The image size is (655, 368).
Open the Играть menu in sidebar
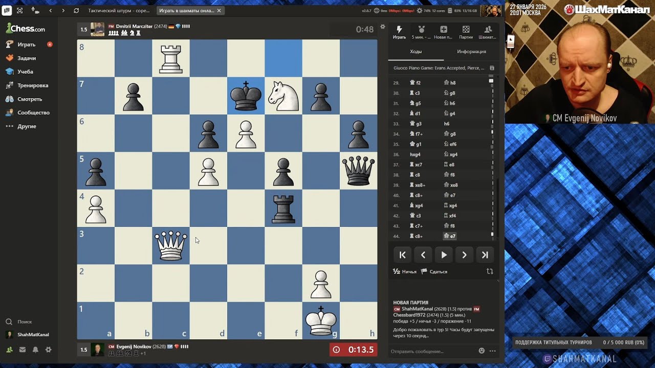click(26, 44)
